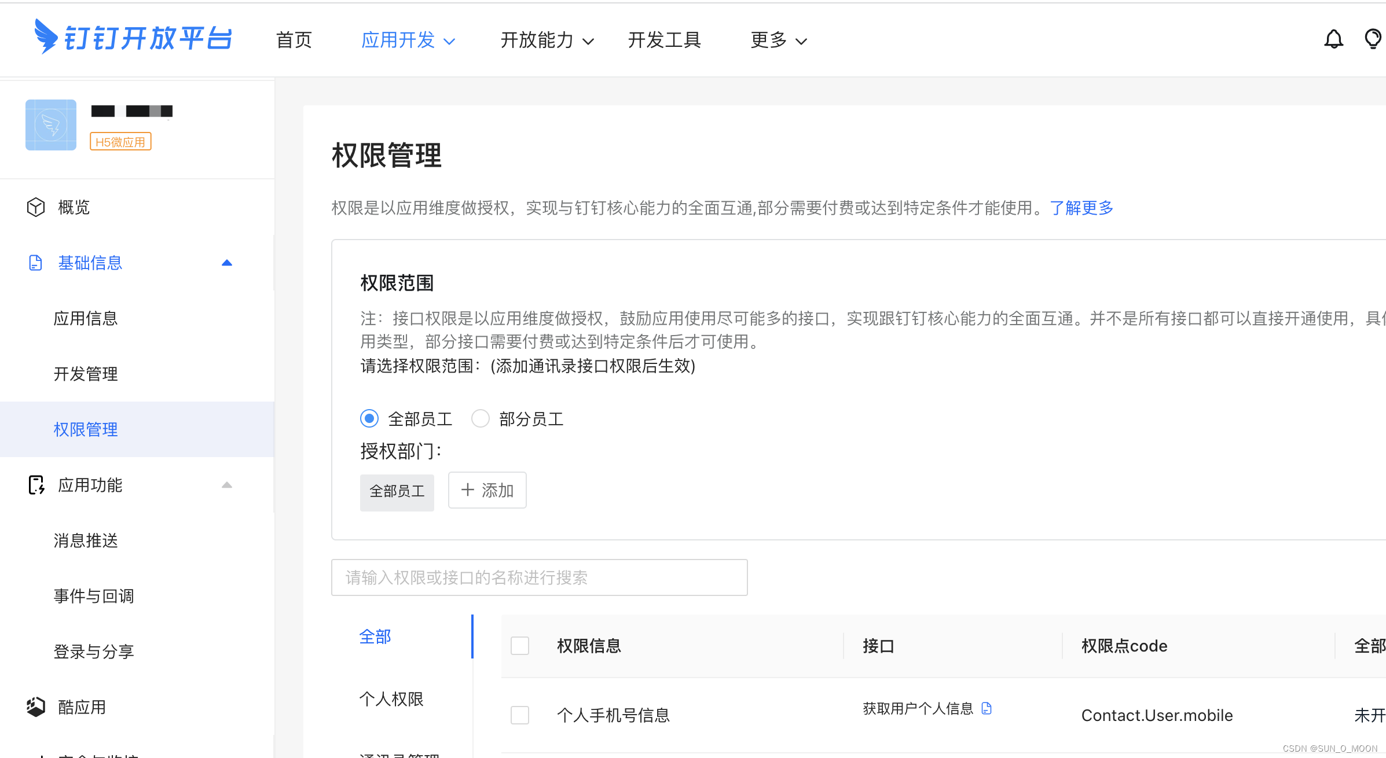The width and height of the screenshot is (1386, 758).
Task: Check the select-all checkbox in table header
Action: pyautogui.click(x=520, y=646)
